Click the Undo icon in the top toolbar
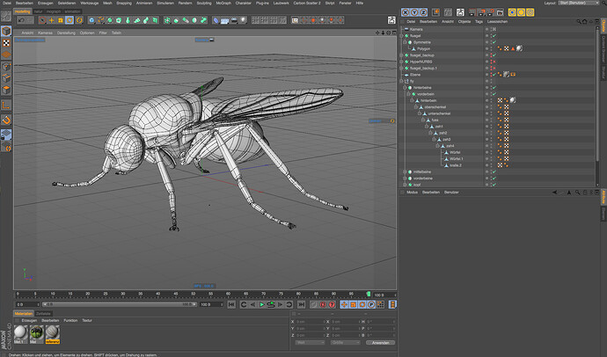Viewport: 607px width, 357px height. 21,20
